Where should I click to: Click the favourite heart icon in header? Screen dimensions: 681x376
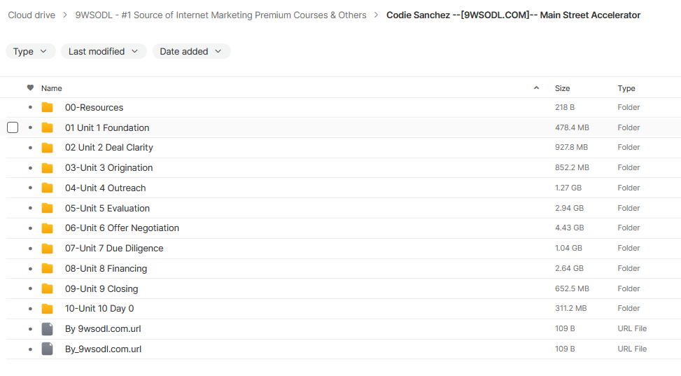(x=30, y=88)
